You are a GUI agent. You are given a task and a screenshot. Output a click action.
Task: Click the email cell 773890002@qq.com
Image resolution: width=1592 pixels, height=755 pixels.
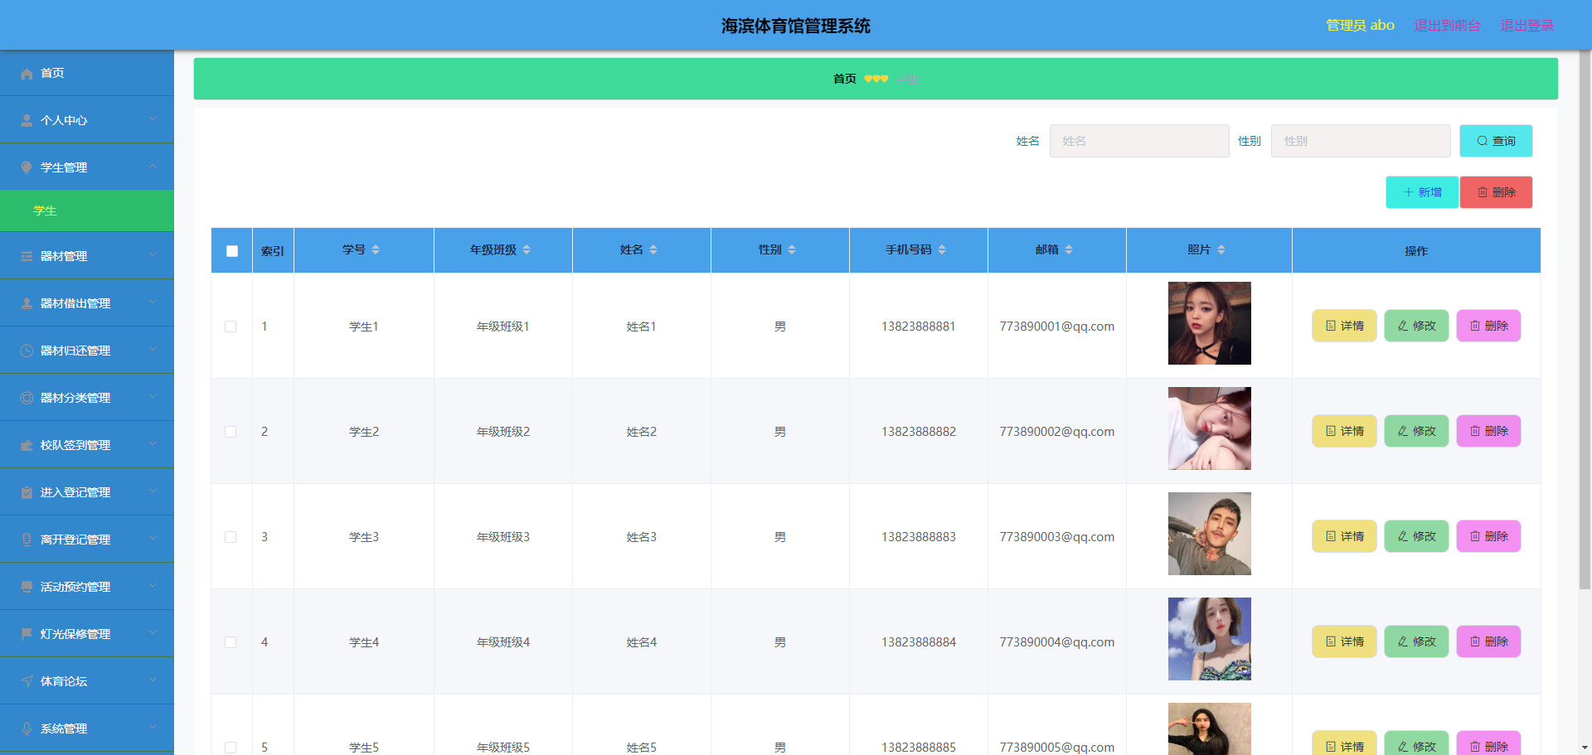(1057, 432)
